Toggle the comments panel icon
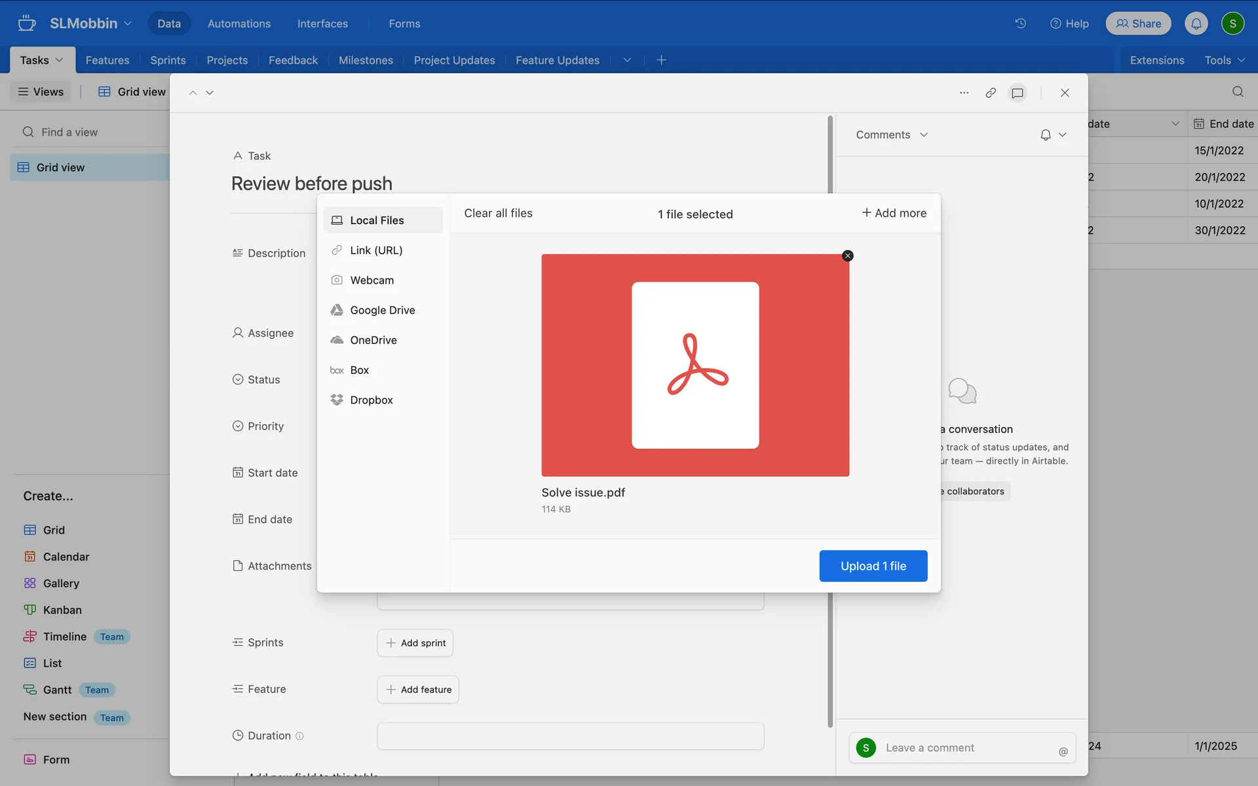 pyautogui.click(x=1017, y=93)
